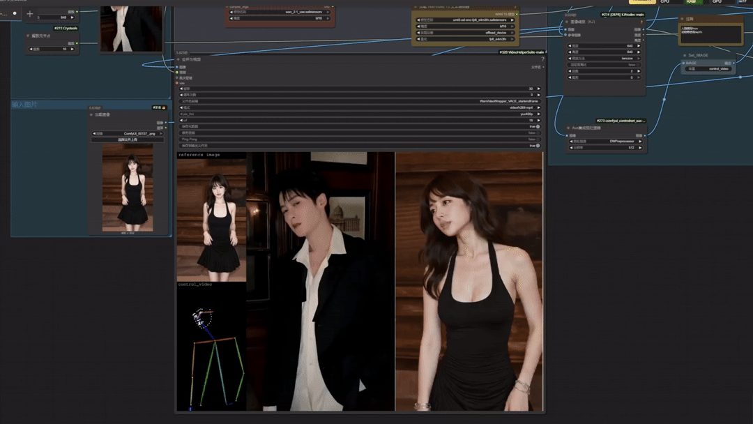Viewport: 753px width, 424px height.
Task: Increase the value 10 on Crystools node
Action: pos(72,49)
